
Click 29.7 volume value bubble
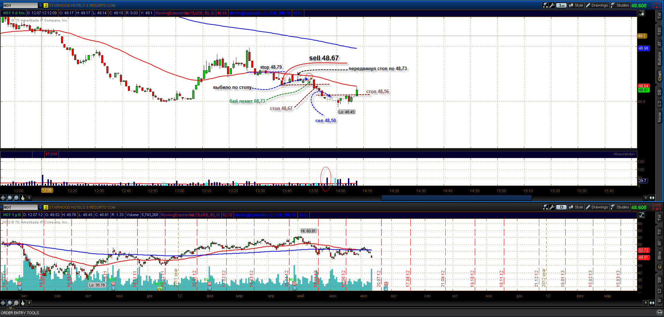(643, 181)
